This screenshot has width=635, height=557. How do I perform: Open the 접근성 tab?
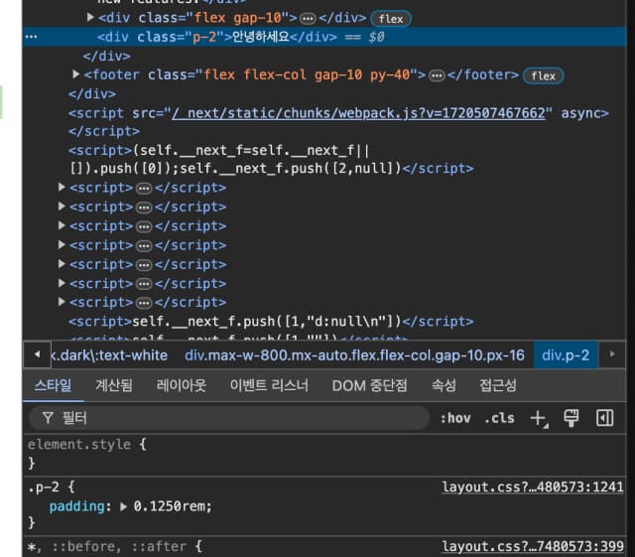498,385
